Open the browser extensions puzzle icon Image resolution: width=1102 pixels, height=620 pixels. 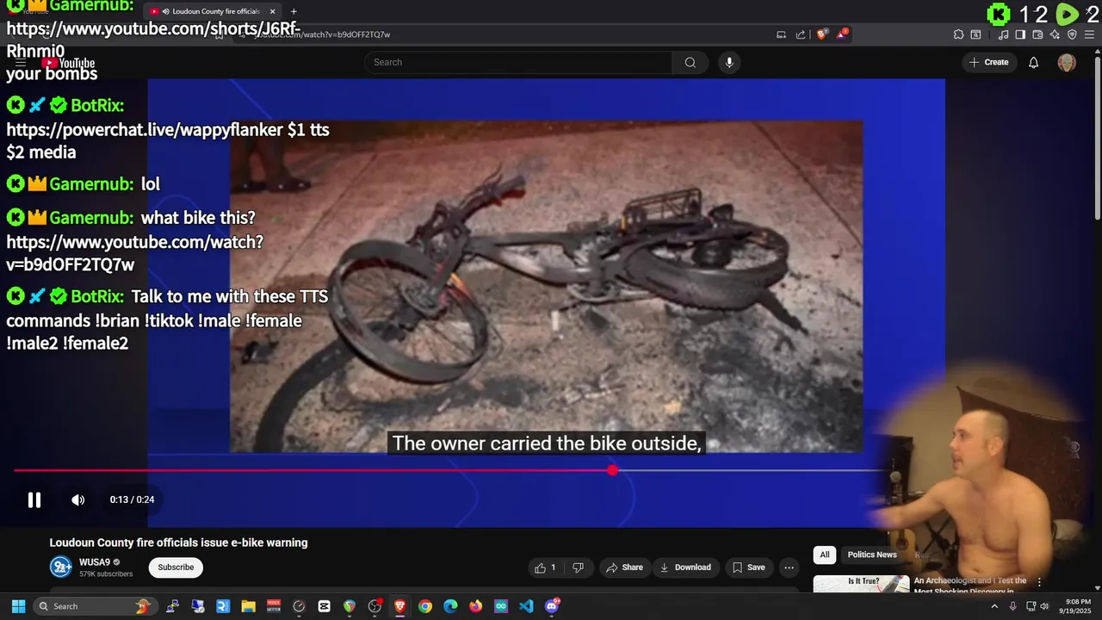click(x=958, y=34)
